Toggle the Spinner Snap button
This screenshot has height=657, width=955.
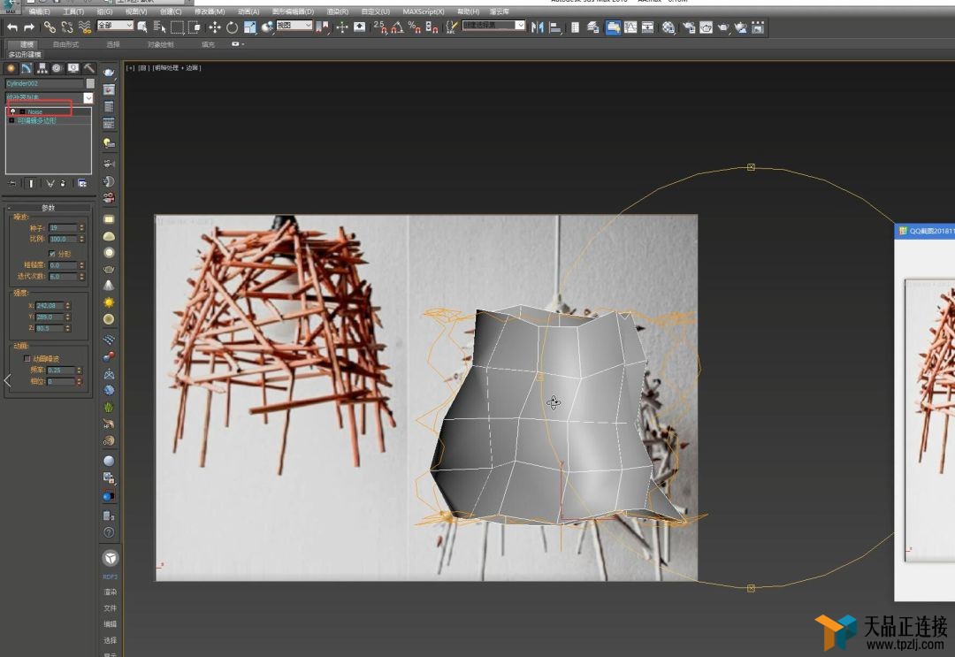432,27
